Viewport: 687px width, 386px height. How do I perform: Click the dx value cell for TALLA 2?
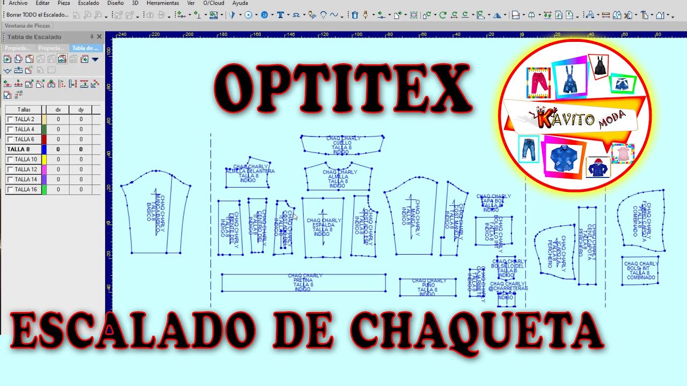tap(58, 119)
